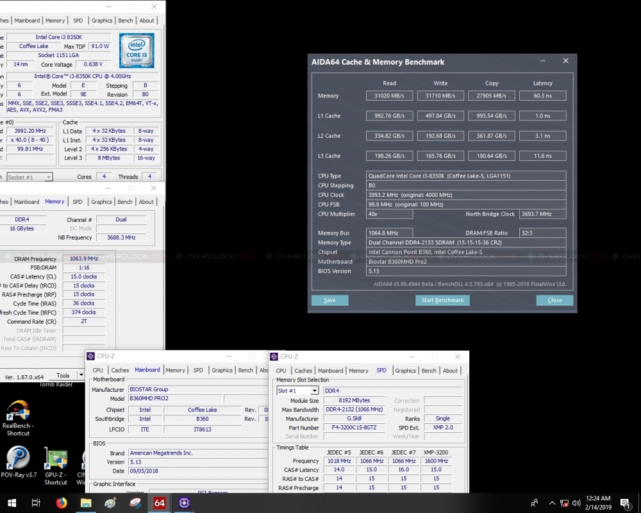
Task: Open the Bench tab in the DRAM Frequency window
Action: 125,202
